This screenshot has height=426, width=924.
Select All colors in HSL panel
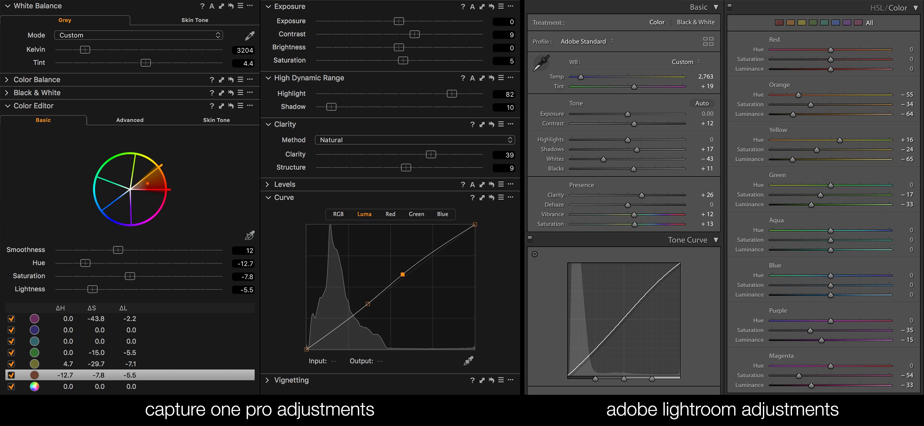[x=869, y=23]
